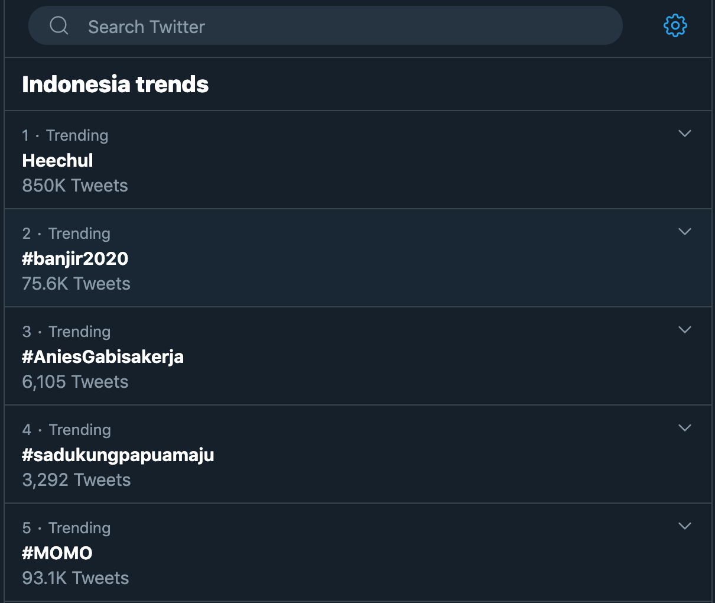Expand options chevron for Heechul trend
715x603 pixels.
685,134
